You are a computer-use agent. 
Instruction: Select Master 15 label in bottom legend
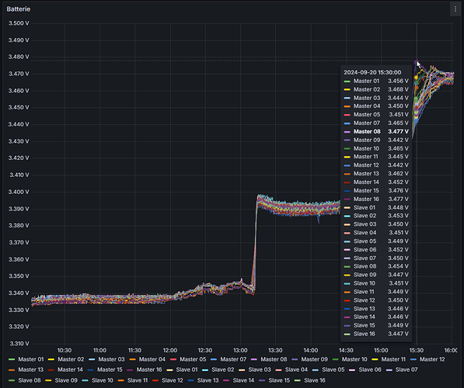point(110,369)
